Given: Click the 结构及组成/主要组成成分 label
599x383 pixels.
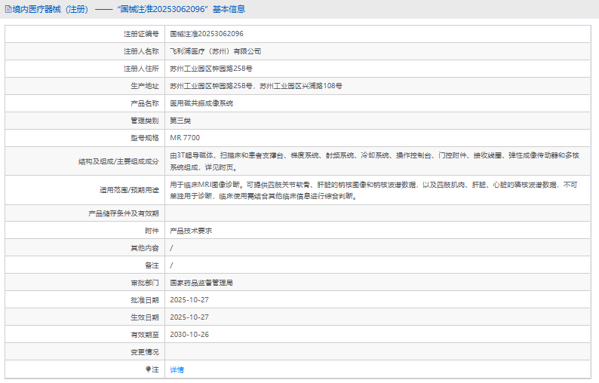Looking at the screenshot, I should [x=118, y=161].
